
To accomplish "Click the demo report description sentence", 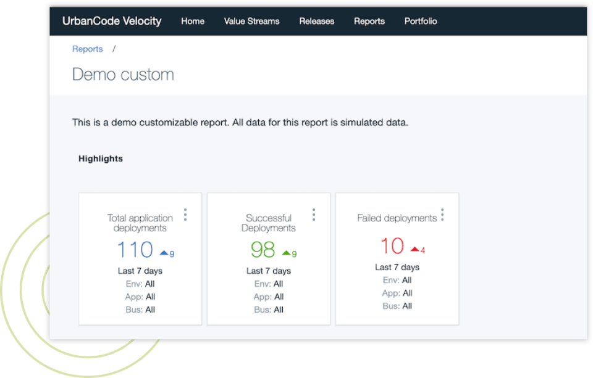I will point(240,122).
